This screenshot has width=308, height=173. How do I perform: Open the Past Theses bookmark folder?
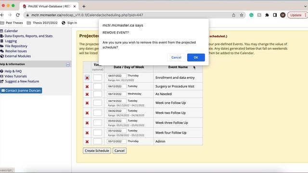pos(12,23)
